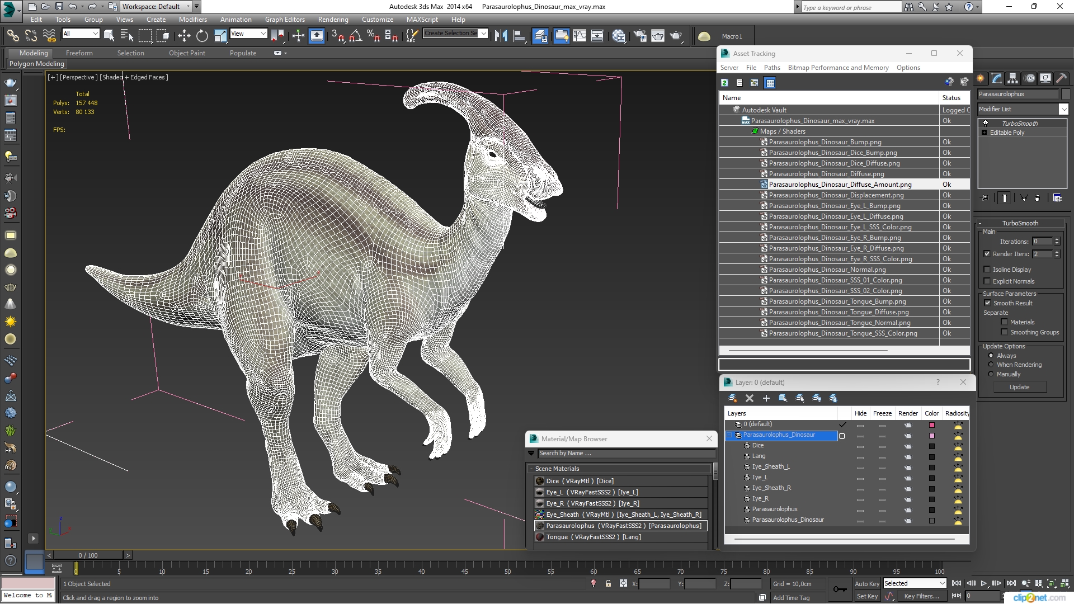Click Dice object color swatch
The image size is (1074, 604).
932,446
